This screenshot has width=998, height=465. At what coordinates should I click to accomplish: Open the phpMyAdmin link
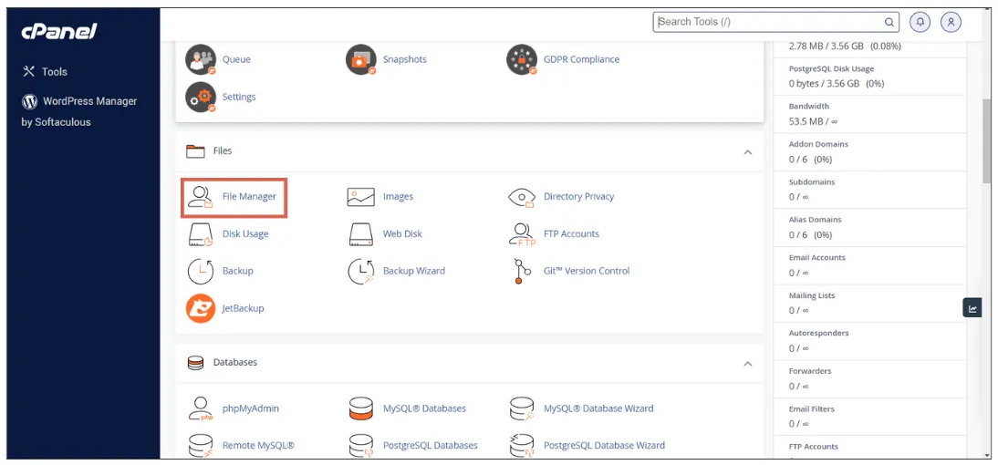(x=251, y=408)
